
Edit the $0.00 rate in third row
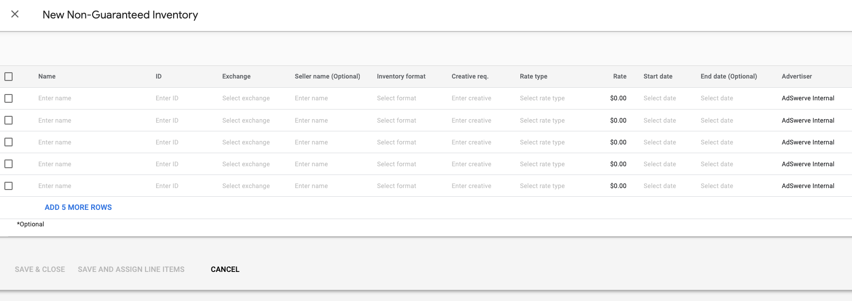(x=618, y=142)
